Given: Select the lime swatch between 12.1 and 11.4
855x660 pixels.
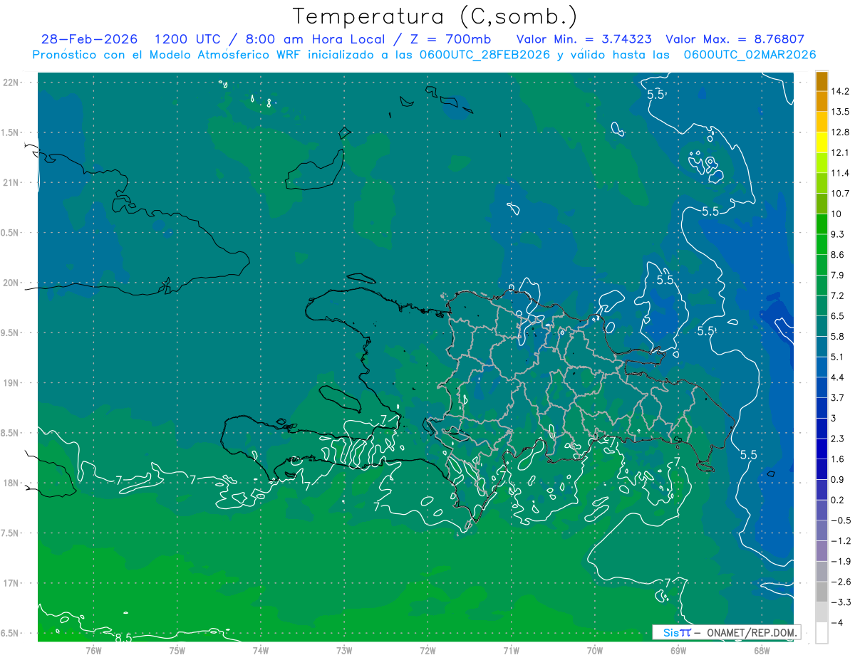Looking at the screenshot, I should click(x=822, y=162).
